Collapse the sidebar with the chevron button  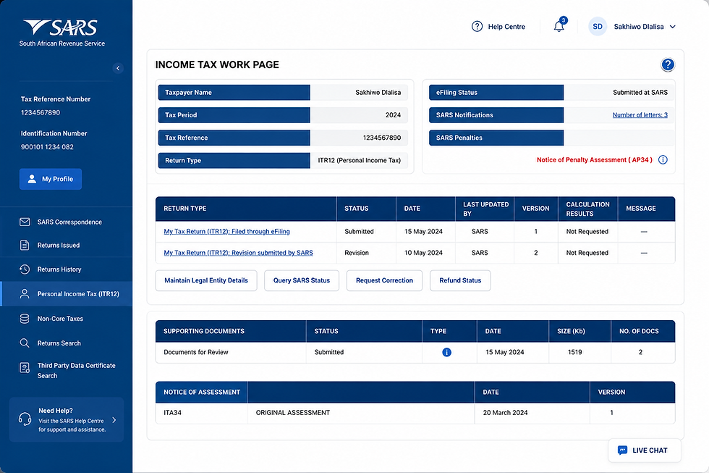point(118,68)
